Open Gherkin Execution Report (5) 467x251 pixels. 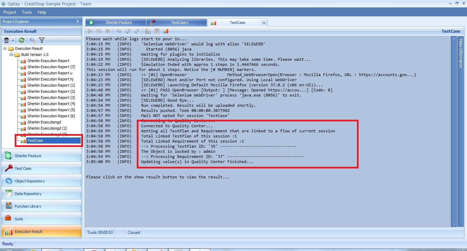[51, 110]
